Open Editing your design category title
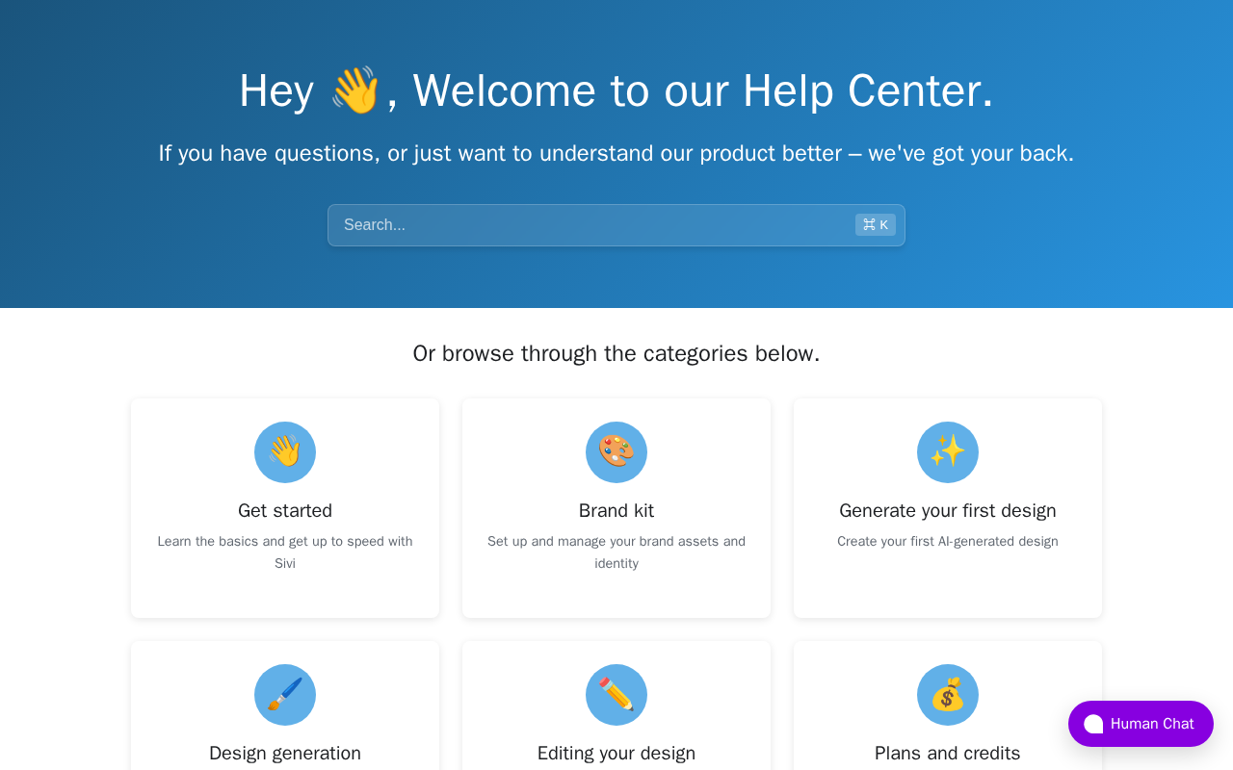Image resolution: width=1233 pixels, height=770 pixels. point(616,754)
